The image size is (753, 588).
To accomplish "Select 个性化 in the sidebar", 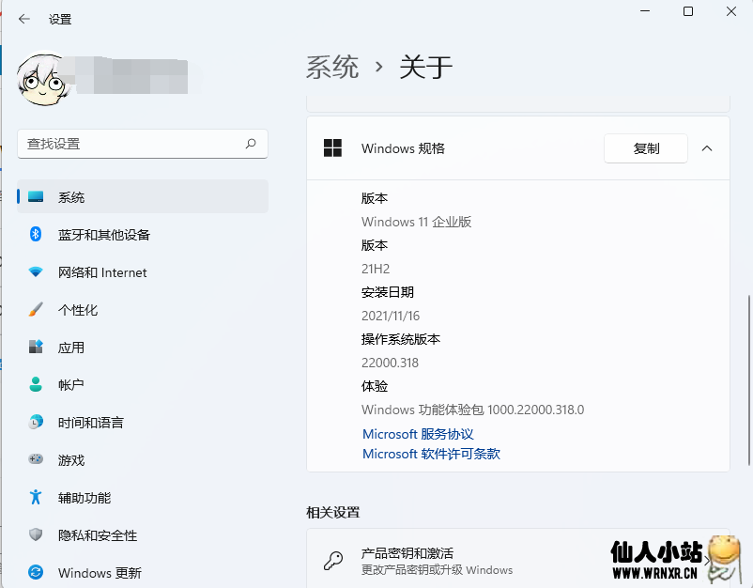I will [143, 309].
